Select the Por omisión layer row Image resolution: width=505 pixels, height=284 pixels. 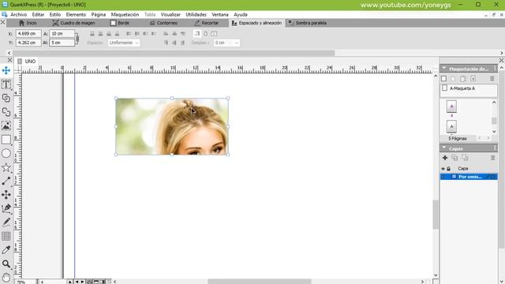(469, 177)
